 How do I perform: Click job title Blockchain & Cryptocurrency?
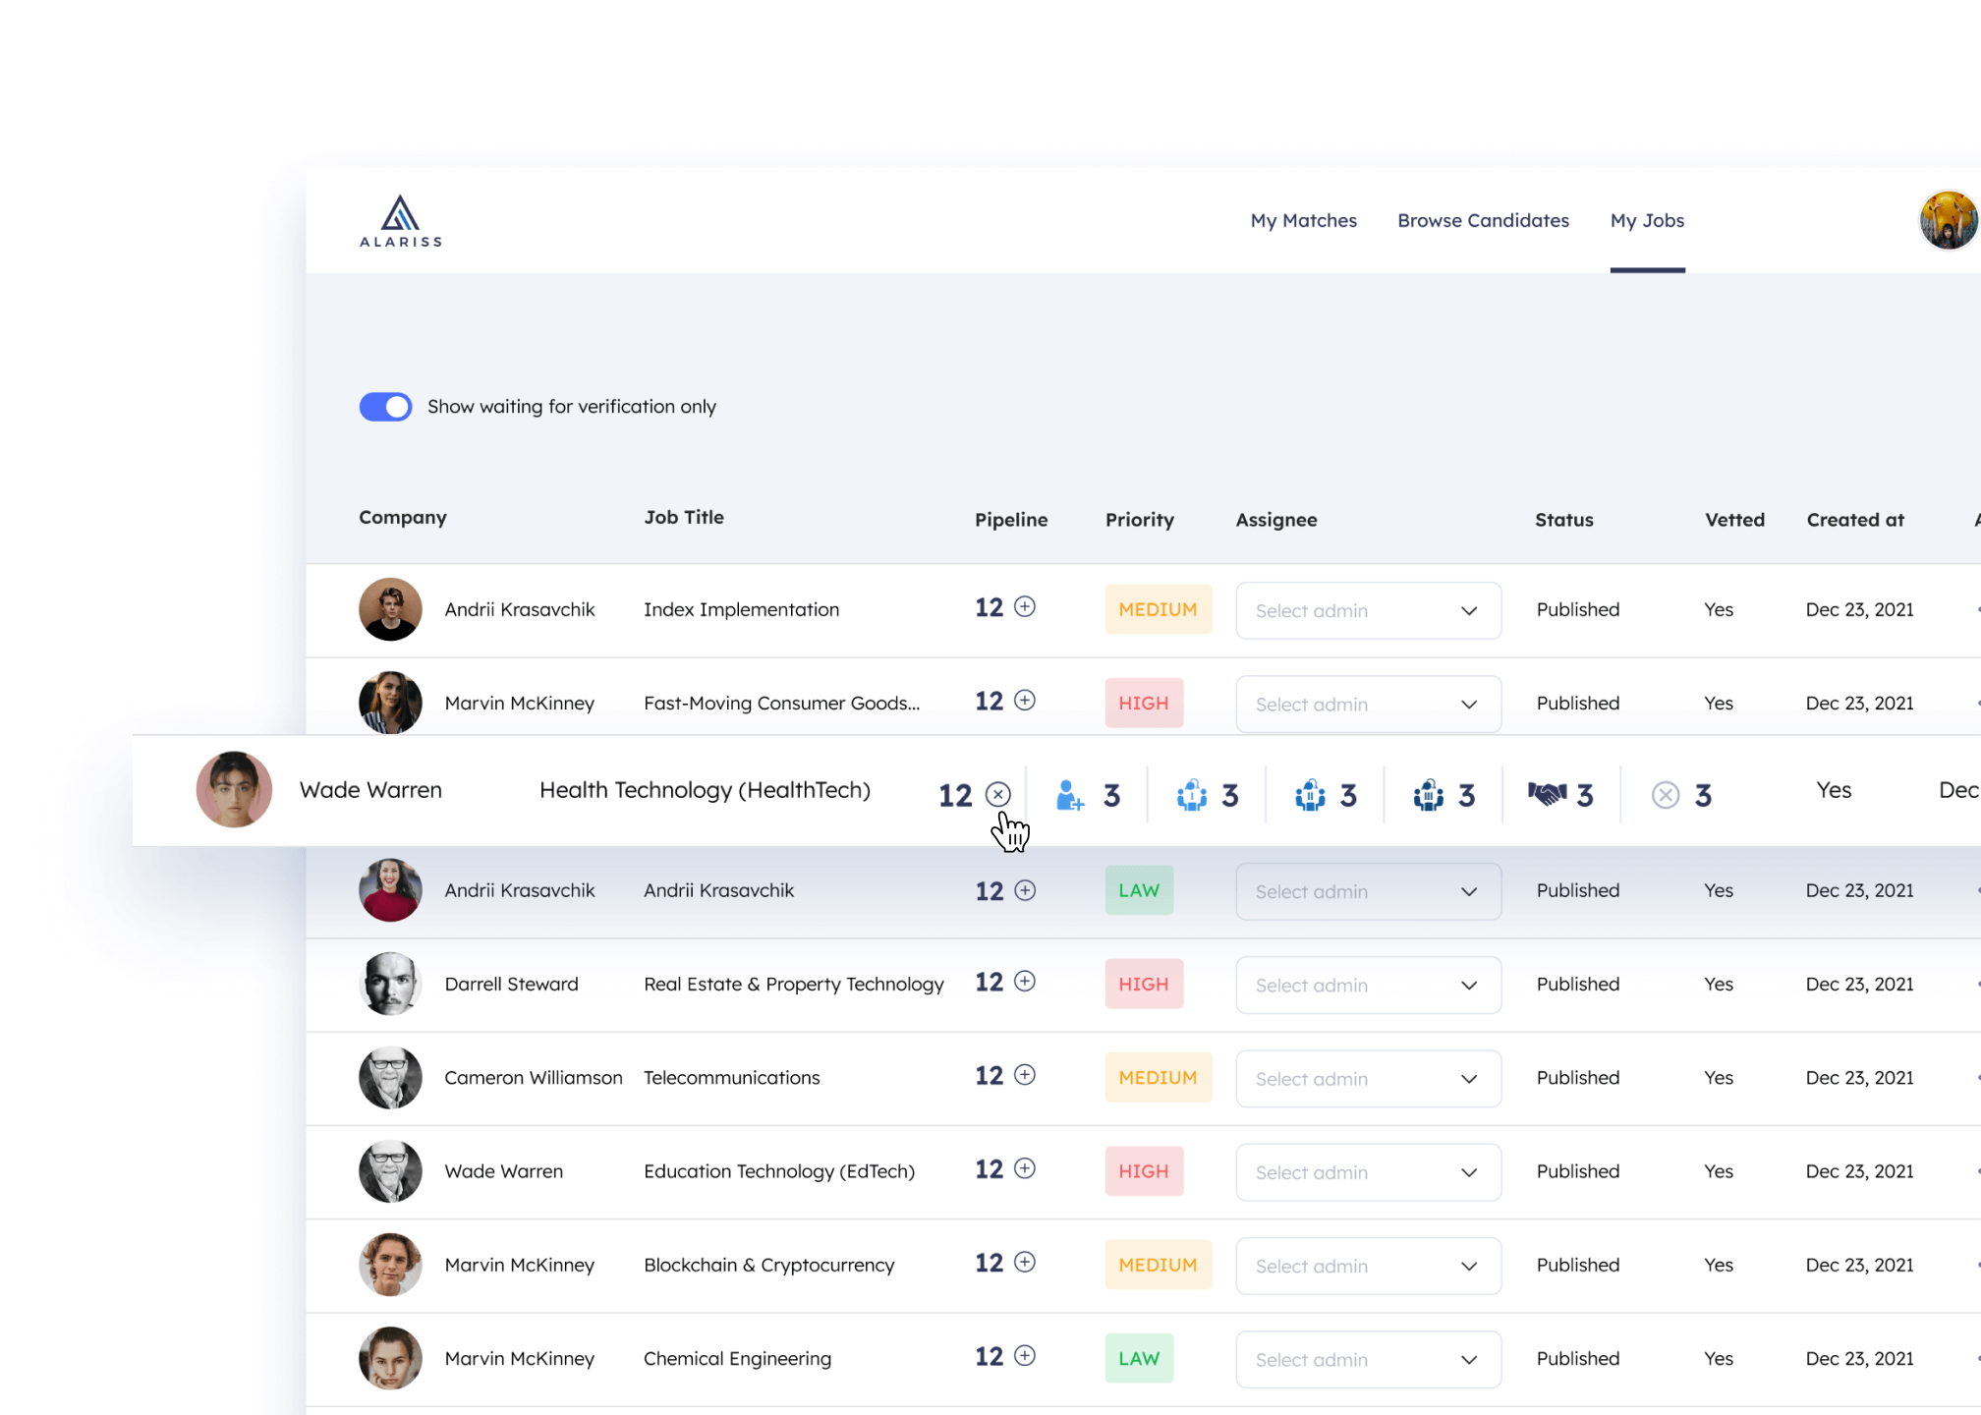[768, 1266]
